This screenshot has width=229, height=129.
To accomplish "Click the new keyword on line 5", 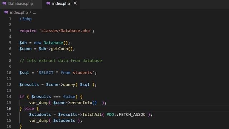I will tap(38, 43).
